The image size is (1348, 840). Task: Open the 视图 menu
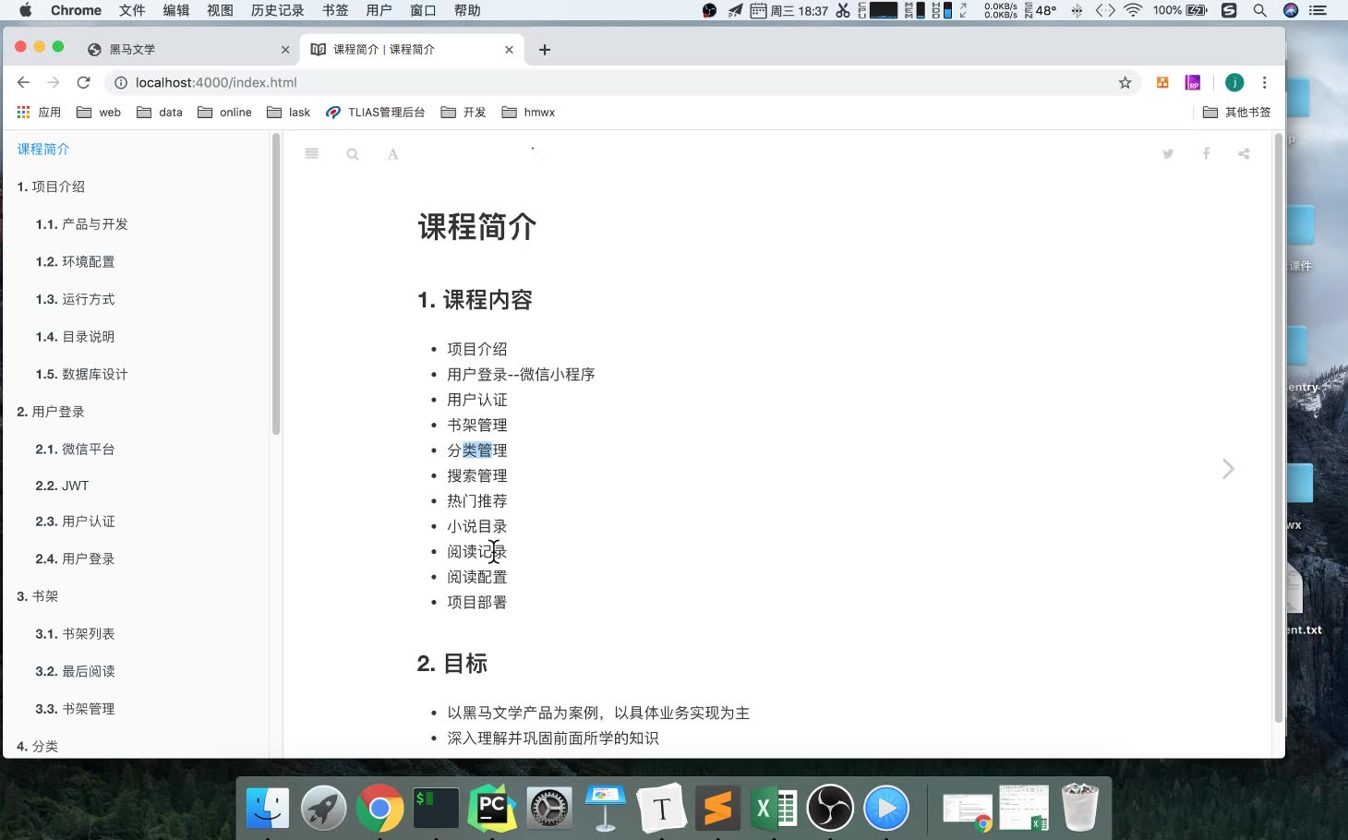pos(220,10)
